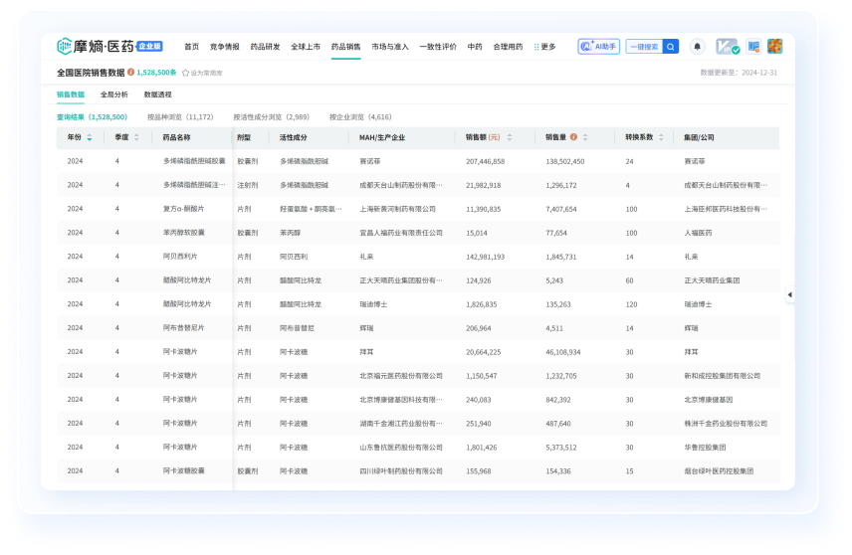Click the 摩熵医药 logo

[109, 46]
